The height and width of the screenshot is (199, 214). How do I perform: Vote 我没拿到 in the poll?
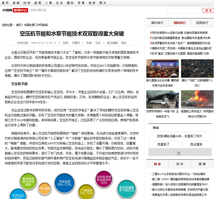[x=196, y=144]
